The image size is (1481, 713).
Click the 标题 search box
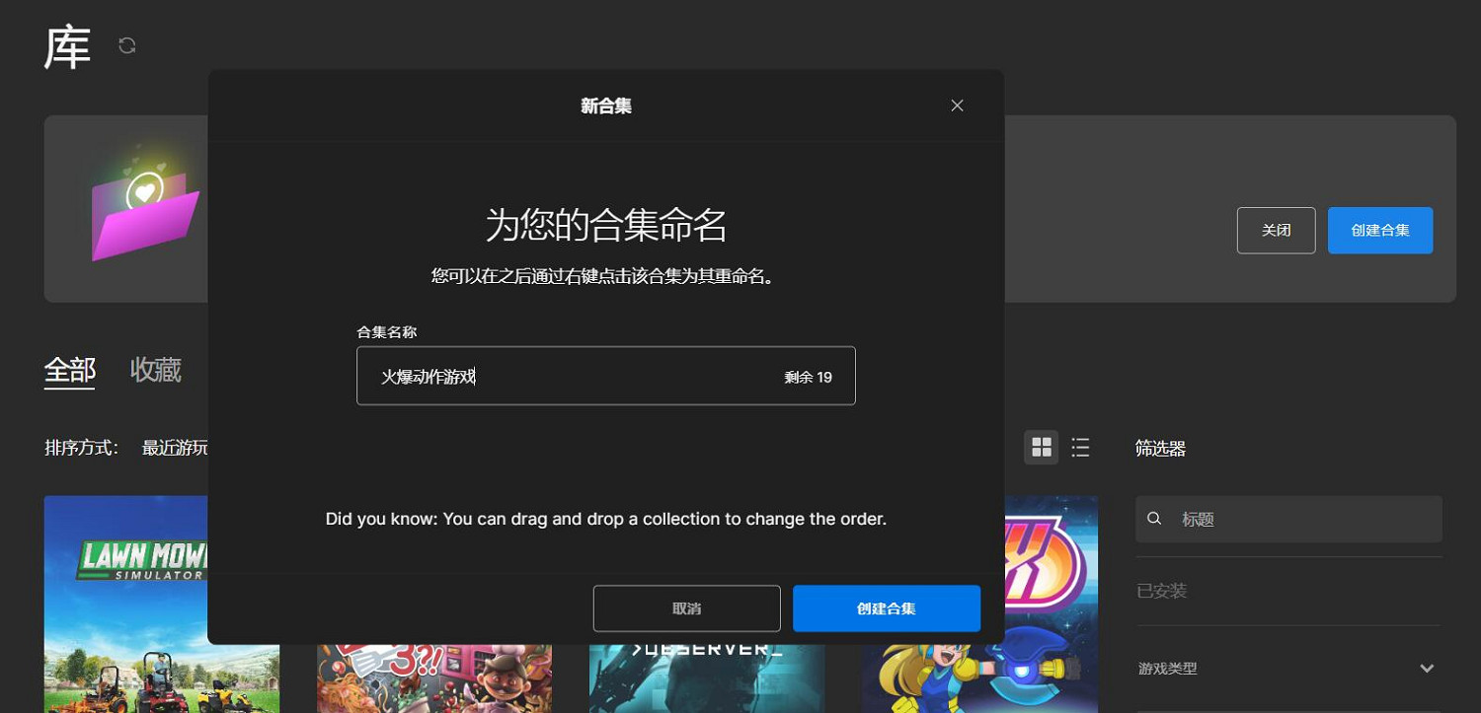pos(1288,518)
